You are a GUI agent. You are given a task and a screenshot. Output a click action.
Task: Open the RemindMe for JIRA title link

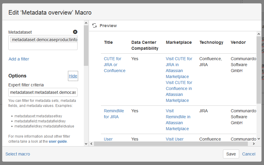tap(114, 114)
